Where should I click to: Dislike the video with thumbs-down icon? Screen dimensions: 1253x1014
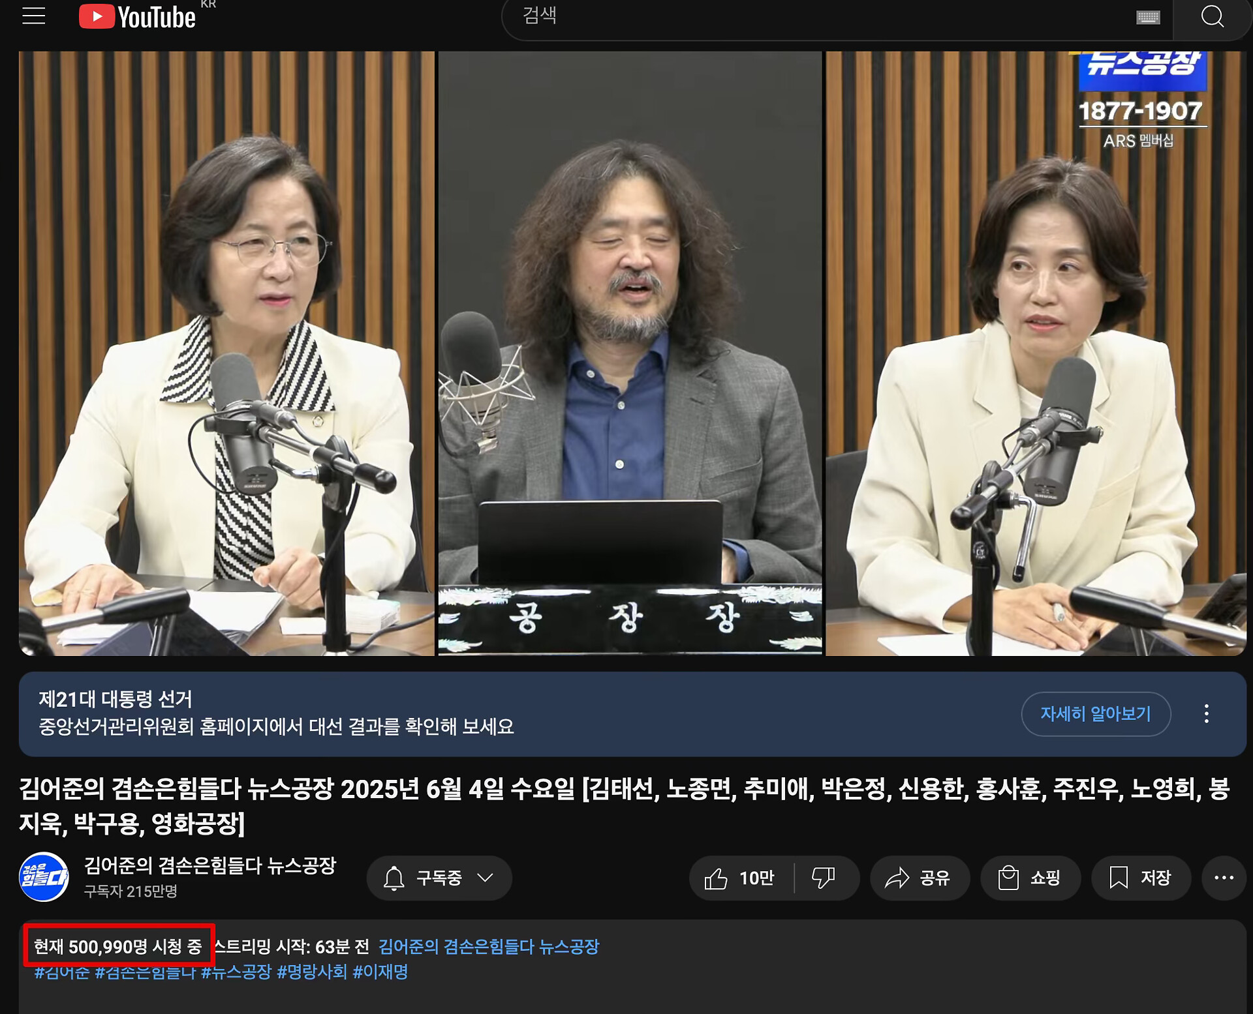pyautogui.click(x=824, y=878)
